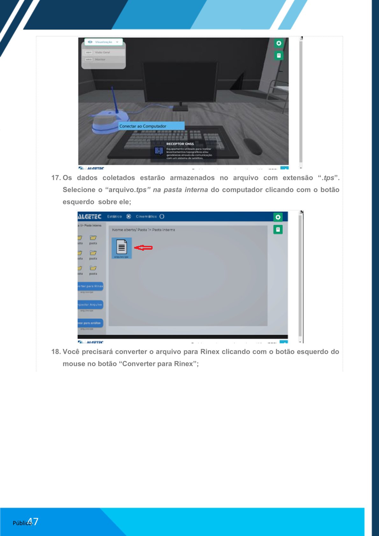Open the green notebook icon in GNSS scene
Screen dimensions: 379x536
(279, 55)
